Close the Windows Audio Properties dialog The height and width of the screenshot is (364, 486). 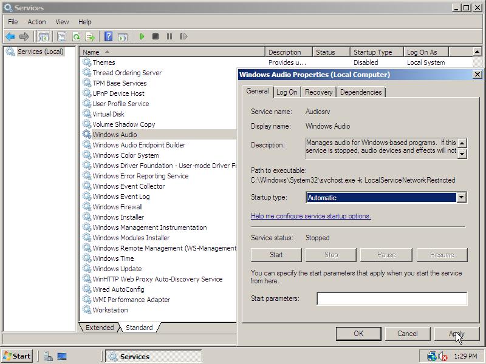pos(477,75)
